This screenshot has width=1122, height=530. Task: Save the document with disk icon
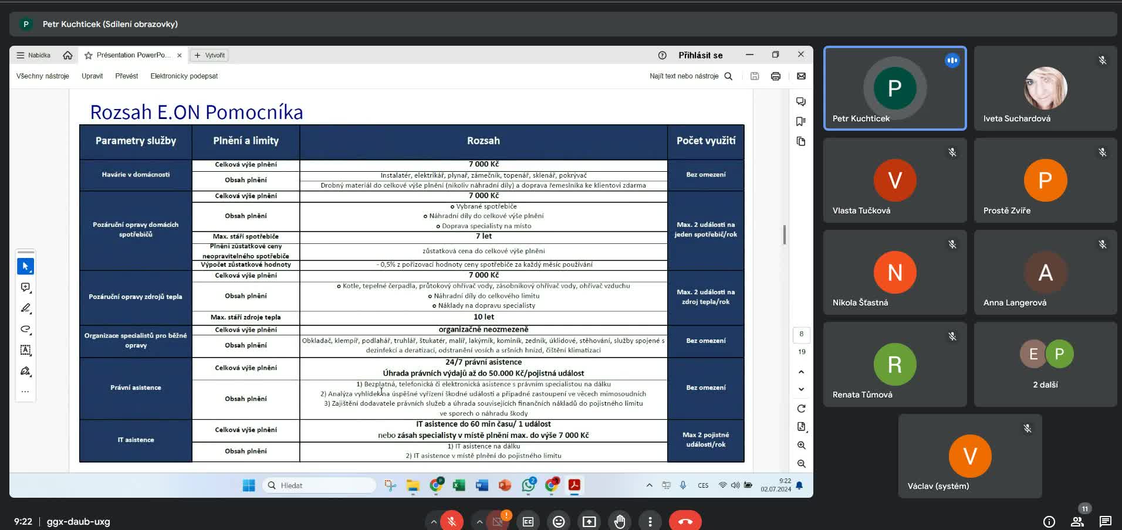(x=755, y=76)
